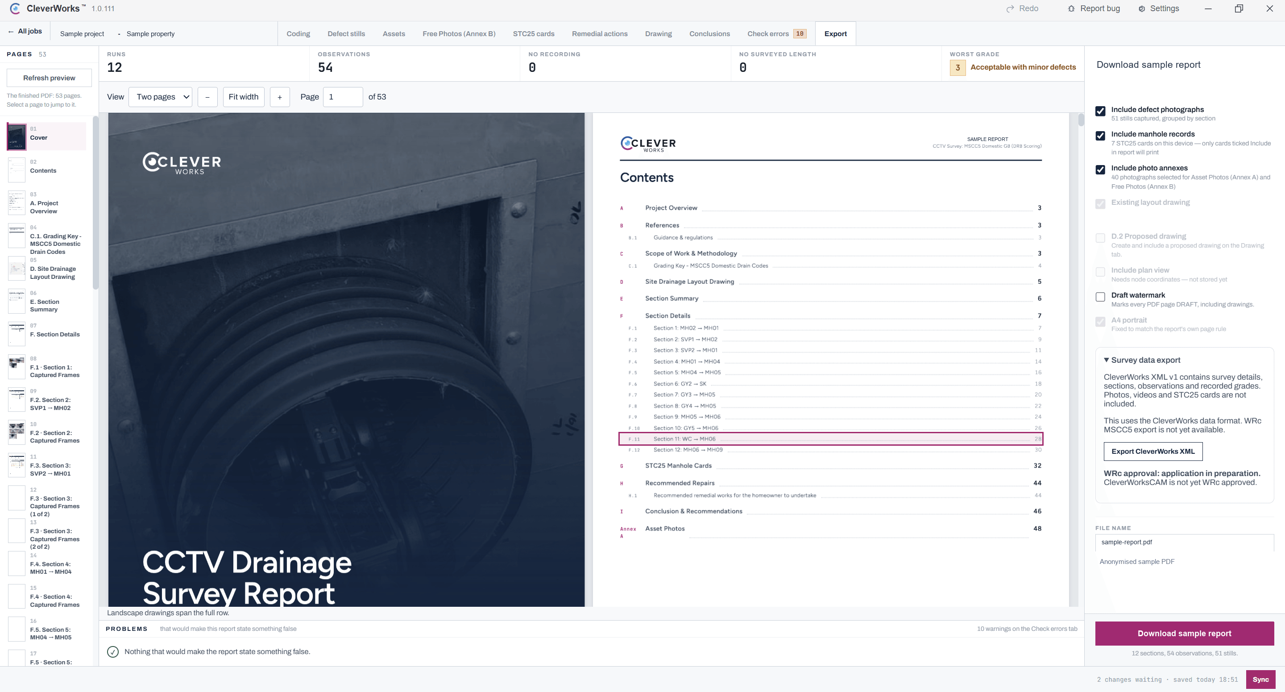The height and width of the screenshot is (692, 1285).
Task: Click the Page number input field
Action: click(343, 97)
